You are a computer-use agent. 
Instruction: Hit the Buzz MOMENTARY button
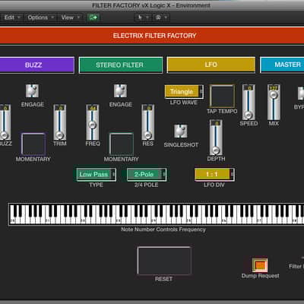(x=33, y=144)
